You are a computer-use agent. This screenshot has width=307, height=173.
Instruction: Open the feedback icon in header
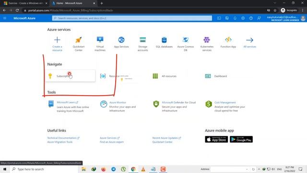259,18
